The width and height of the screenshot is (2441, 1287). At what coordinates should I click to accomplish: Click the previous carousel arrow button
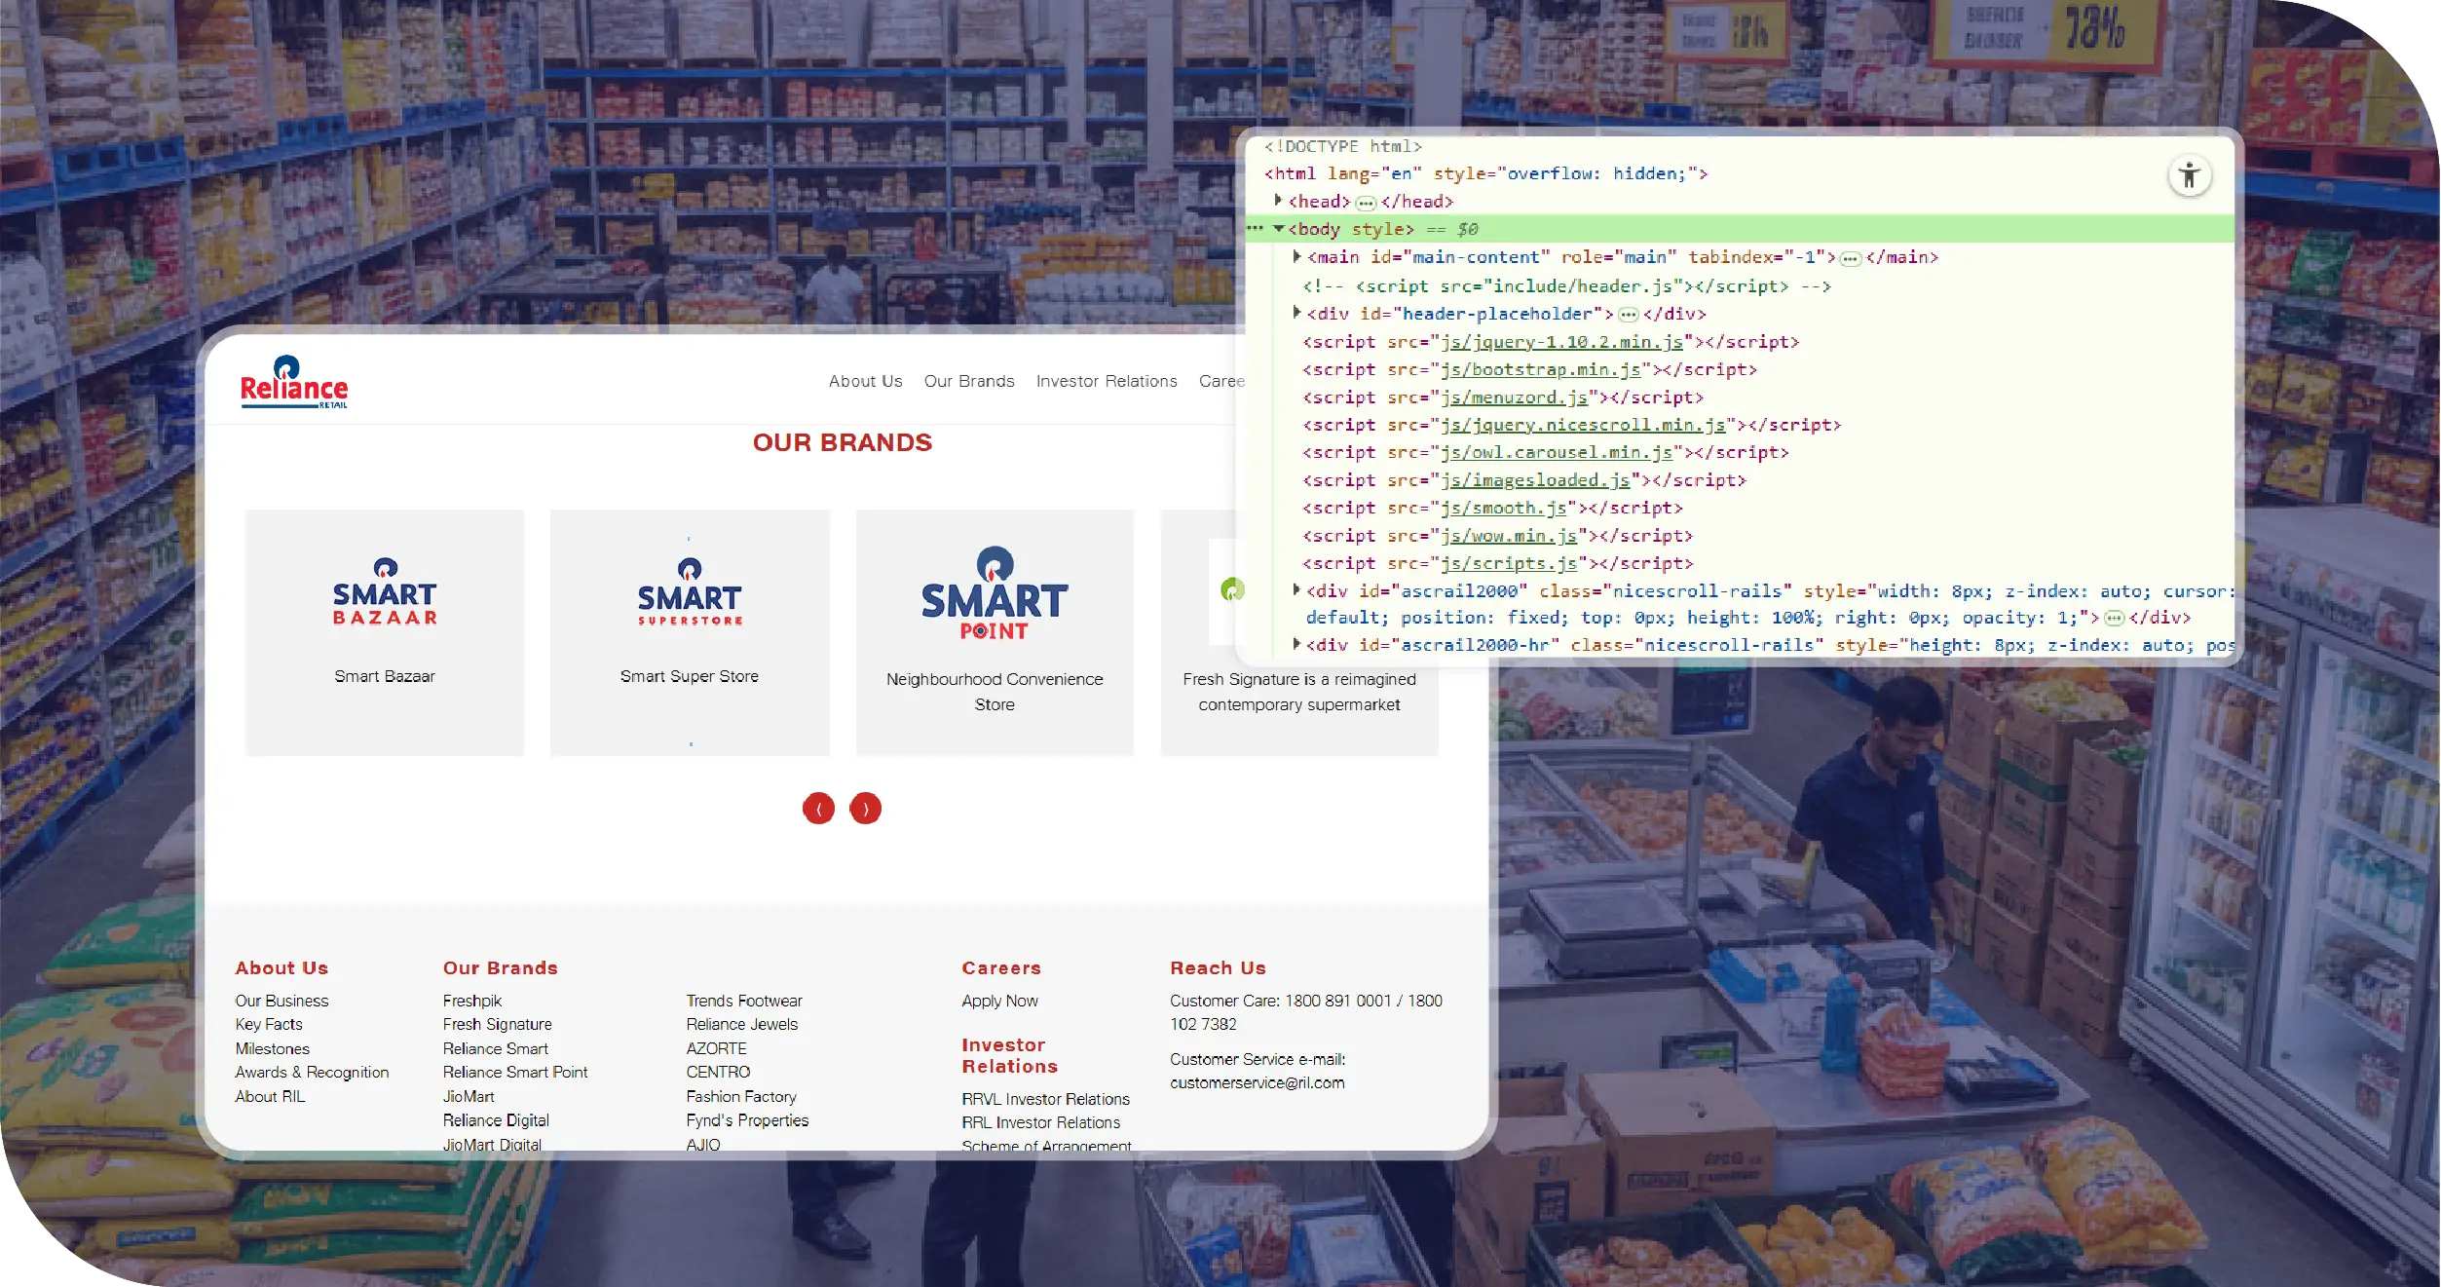818,809
